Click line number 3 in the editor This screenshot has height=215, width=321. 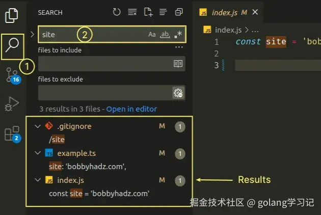pyautogui.click(x=217, y=65)
